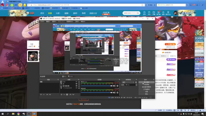Screen dimensions: 206x116
Task: Click 停止推流 stop streaming button
Action: [147, 82]
